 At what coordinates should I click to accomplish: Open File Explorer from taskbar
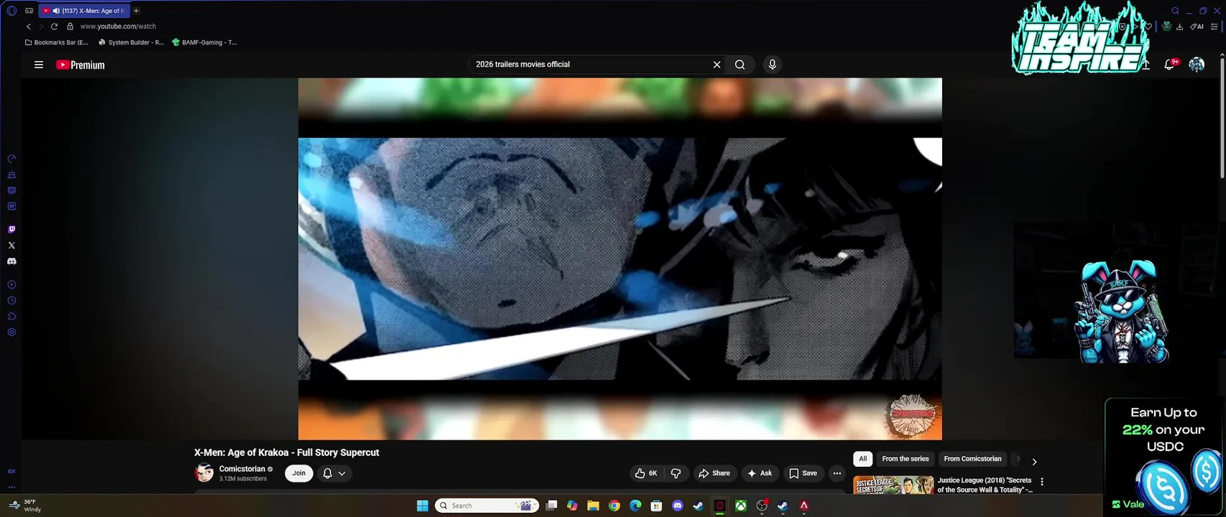[593, 506]
